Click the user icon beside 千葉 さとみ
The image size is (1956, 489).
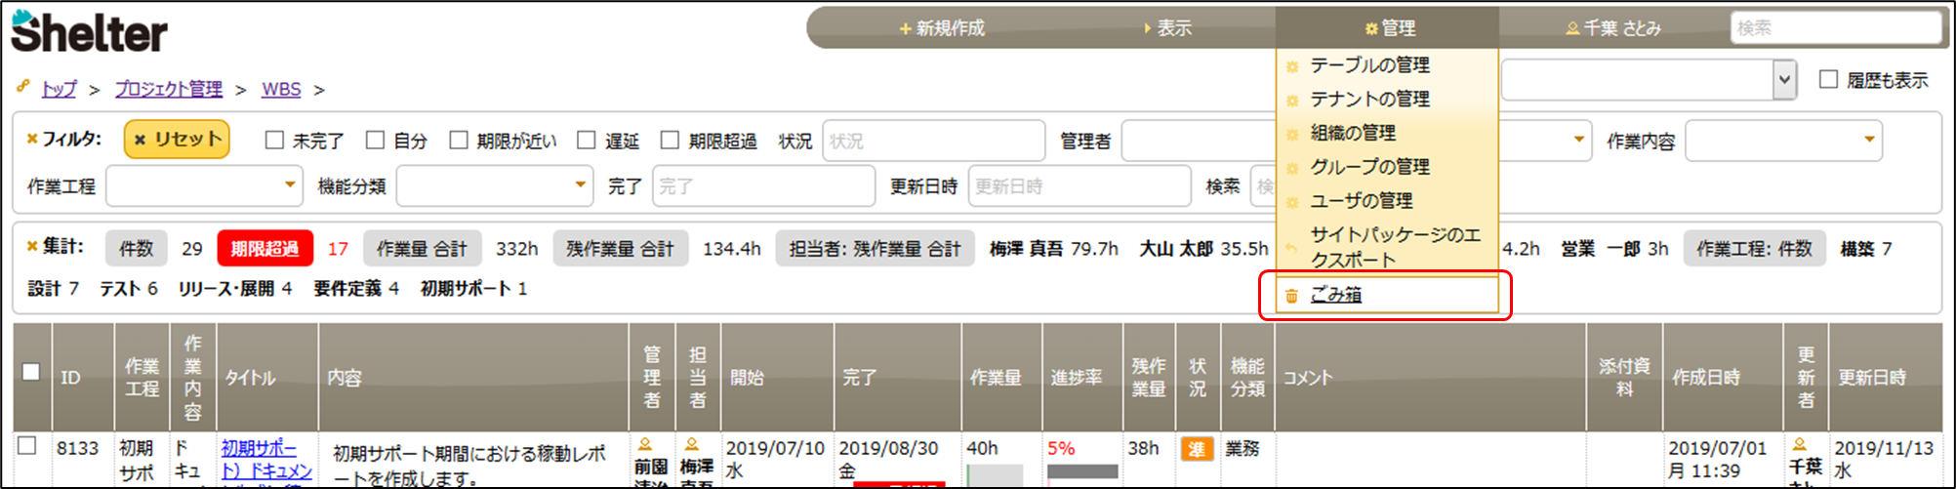pos(1572,28)
